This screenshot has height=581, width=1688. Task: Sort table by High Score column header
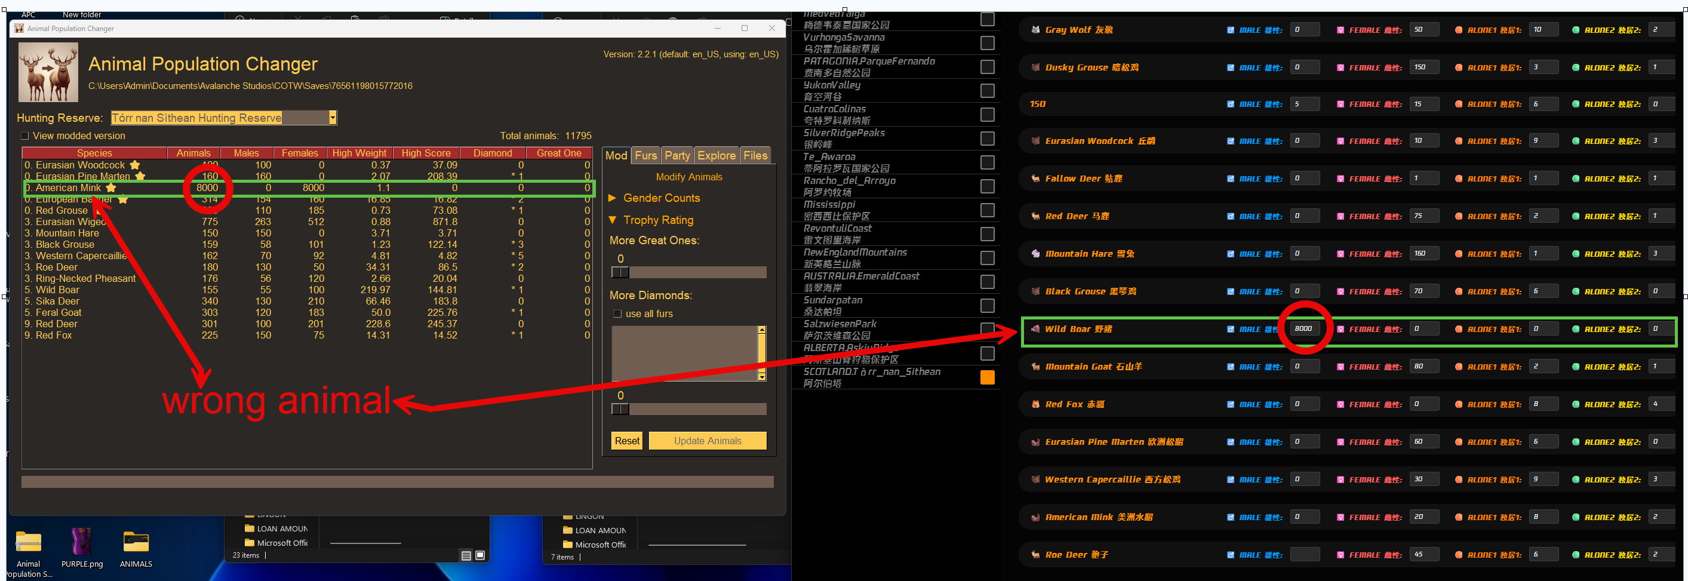click(426, 153)
